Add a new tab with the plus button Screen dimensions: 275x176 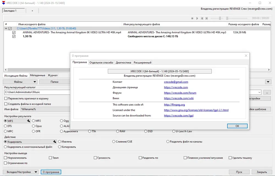pyautogui.click(x=32, y=11)
